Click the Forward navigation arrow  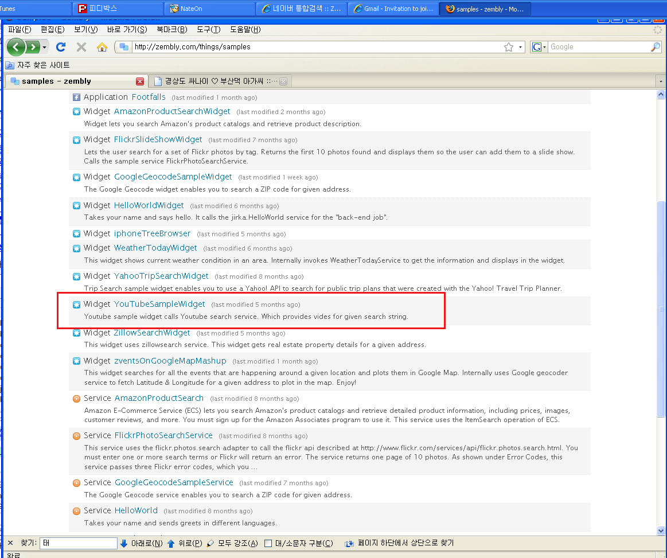click(33, 47)
